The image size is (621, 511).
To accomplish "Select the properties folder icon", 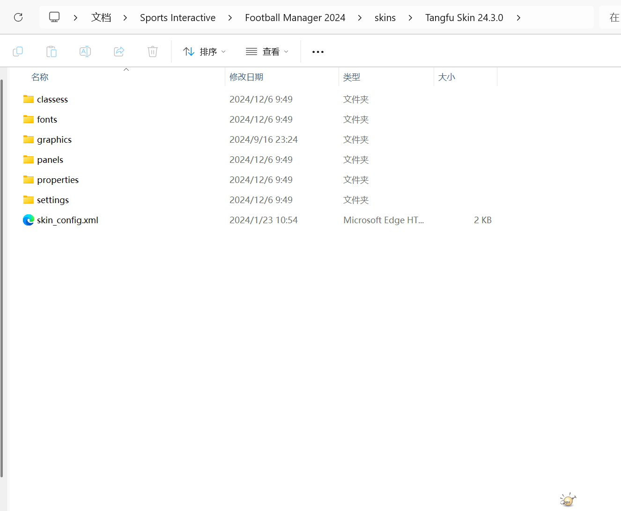I will [29, 180].
